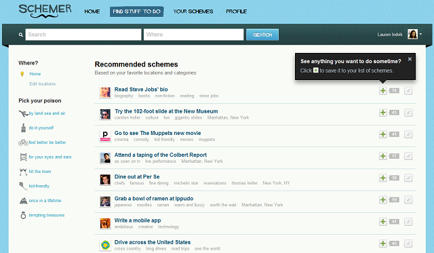The width and height of the screenshot is (434, 253).
Task: Click the 17 count badge on Colbert Report
Action: [x=394, y=156]
